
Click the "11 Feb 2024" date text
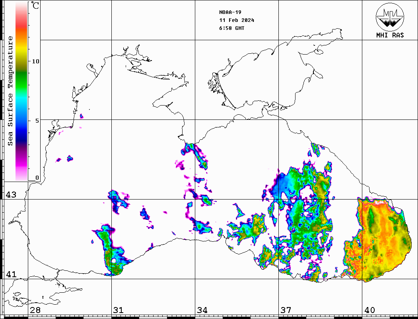(x=237, y=20)
